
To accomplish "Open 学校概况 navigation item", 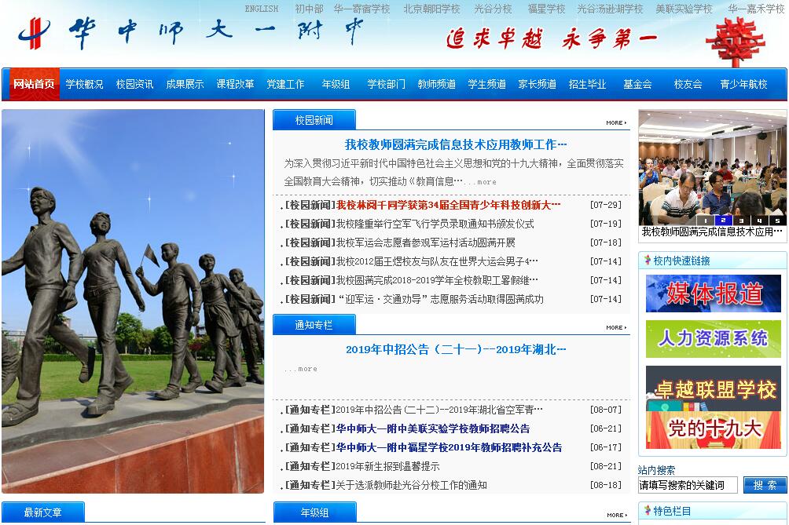I will [x=85, y=84].
